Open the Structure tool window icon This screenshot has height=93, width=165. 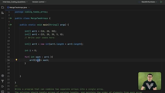(x=3, y=13)
